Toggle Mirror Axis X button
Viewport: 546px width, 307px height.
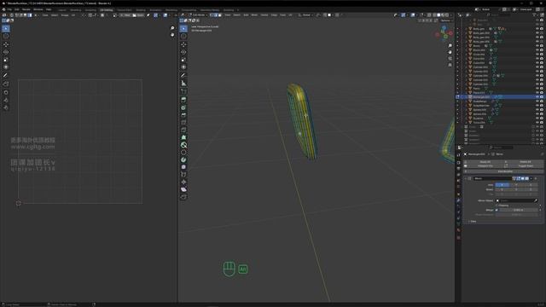(502, 185)
